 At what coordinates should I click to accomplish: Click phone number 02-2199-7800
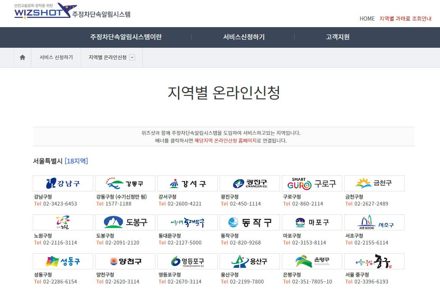pos(247,282)
